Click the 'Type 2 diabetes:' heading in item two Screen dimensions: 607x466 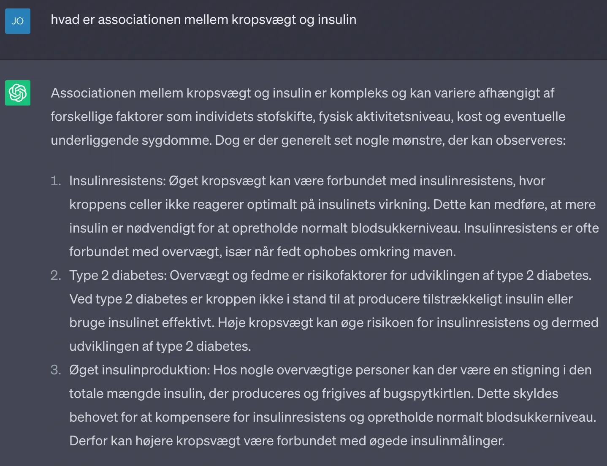tap(118, 275)
